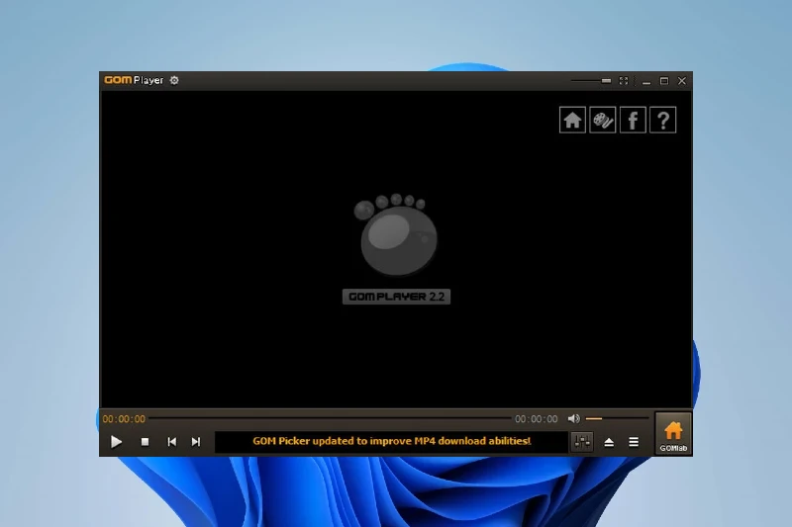The image size is (792, 527).
Task: Maximize the GOM Player window
Action: [664, 81]
